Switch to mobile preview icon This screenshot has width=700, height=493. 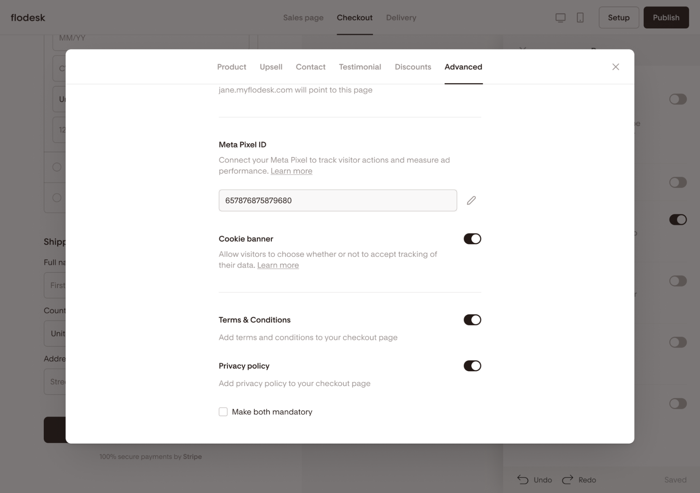click(x=580, y=18)
